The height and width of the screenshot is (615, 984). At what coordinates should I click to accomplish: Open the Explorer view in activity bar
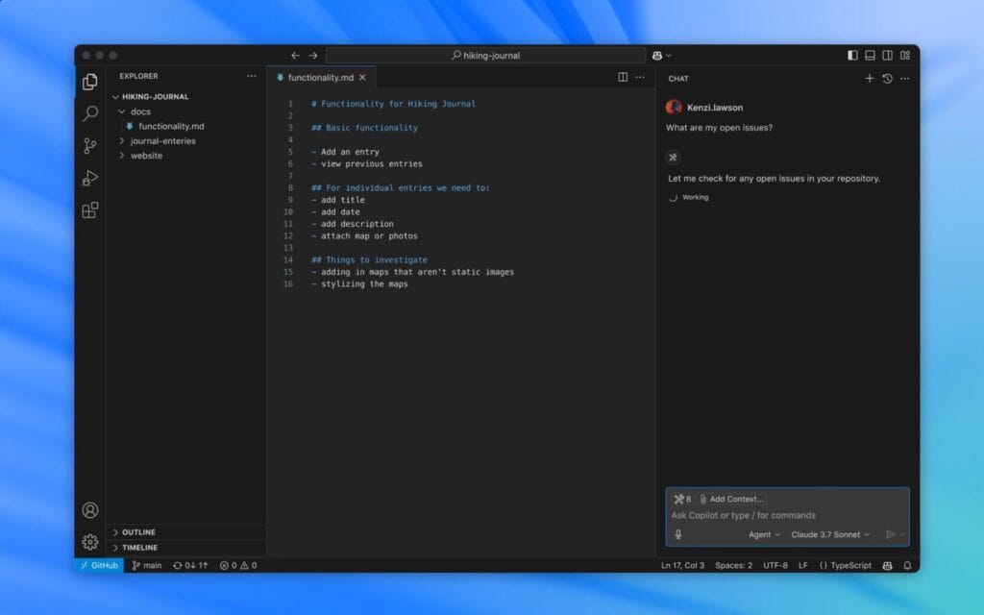[x=89, y=82]
